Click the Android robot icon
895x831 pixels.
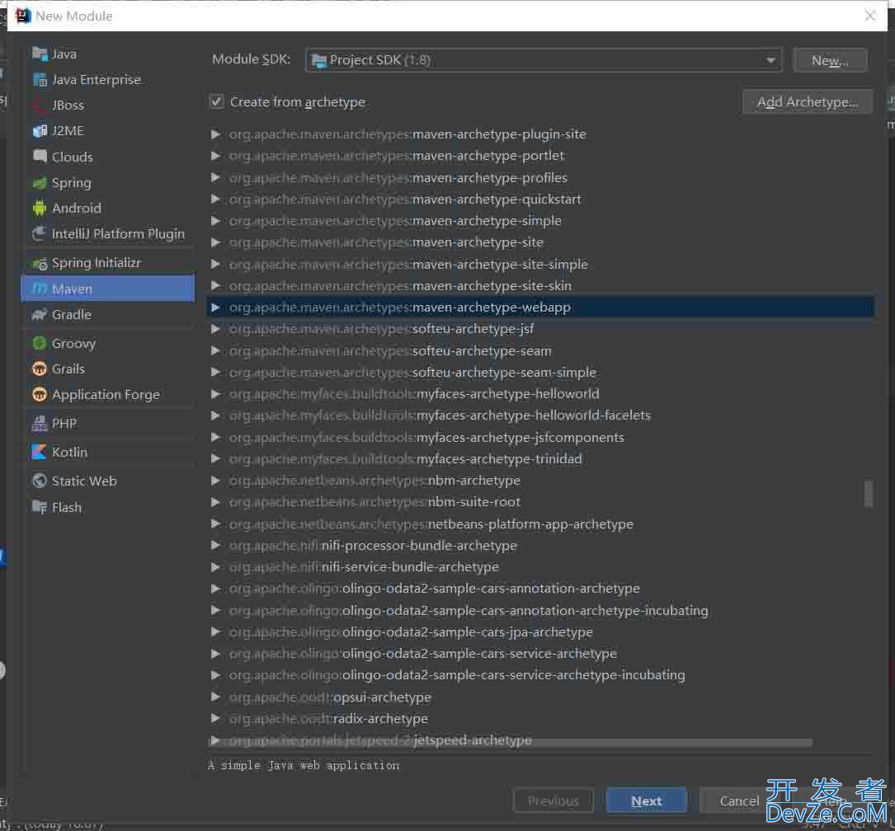click(x=40, y=209)
